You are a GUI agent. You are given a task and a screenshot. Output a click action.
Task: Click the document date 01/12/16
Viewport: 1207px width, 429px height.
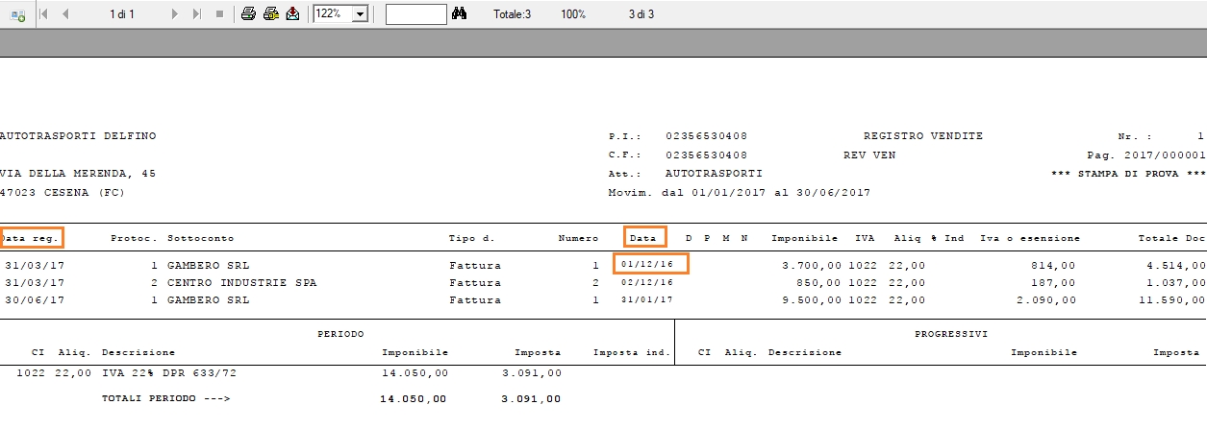click(x=647, y=264)
